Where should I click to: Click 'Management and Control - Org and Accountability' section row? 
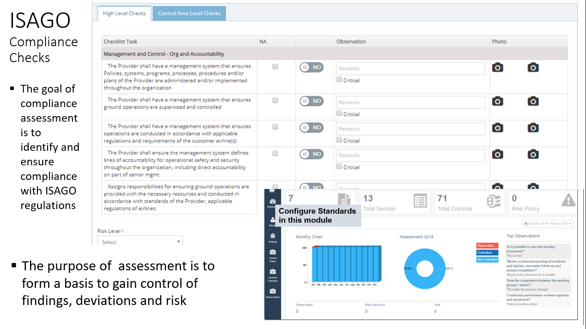(x=335, y=54)
